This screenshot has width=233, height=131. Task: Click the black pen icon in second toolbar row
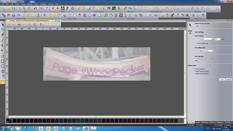pyautogui.click(x=172, y=15)
